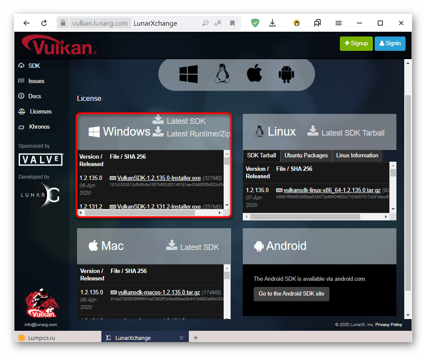Select the Windows 1.2.135.0 SHA 256 hash
The height and width of the screenshot is (356, 426).
(167, 185)
